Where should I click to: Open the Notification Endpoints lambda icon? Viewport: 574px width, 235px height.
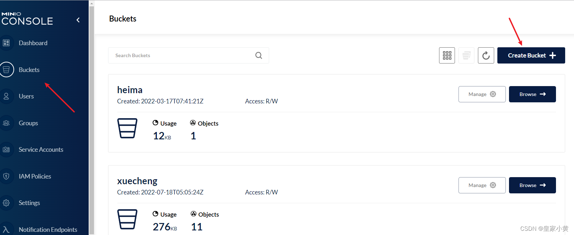coord(6,229)
